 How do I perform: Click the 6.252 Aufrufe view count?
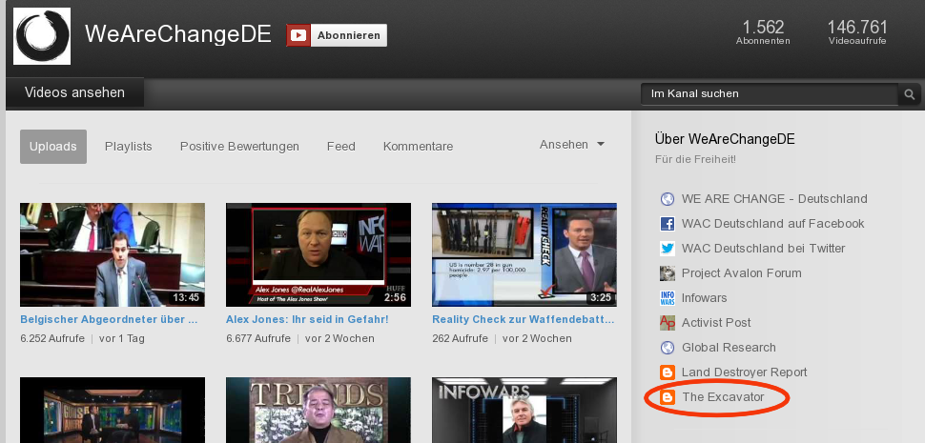(52, 339)
